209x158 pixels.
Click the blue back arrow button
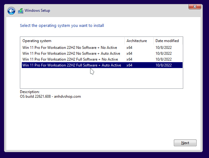[x=12, y=11]
